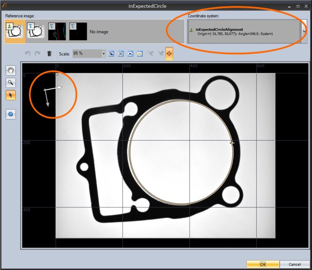Toggle the pin icon left of move-arrows button
The width and height of the screenshot is (312, 270).
click(160, 54)
